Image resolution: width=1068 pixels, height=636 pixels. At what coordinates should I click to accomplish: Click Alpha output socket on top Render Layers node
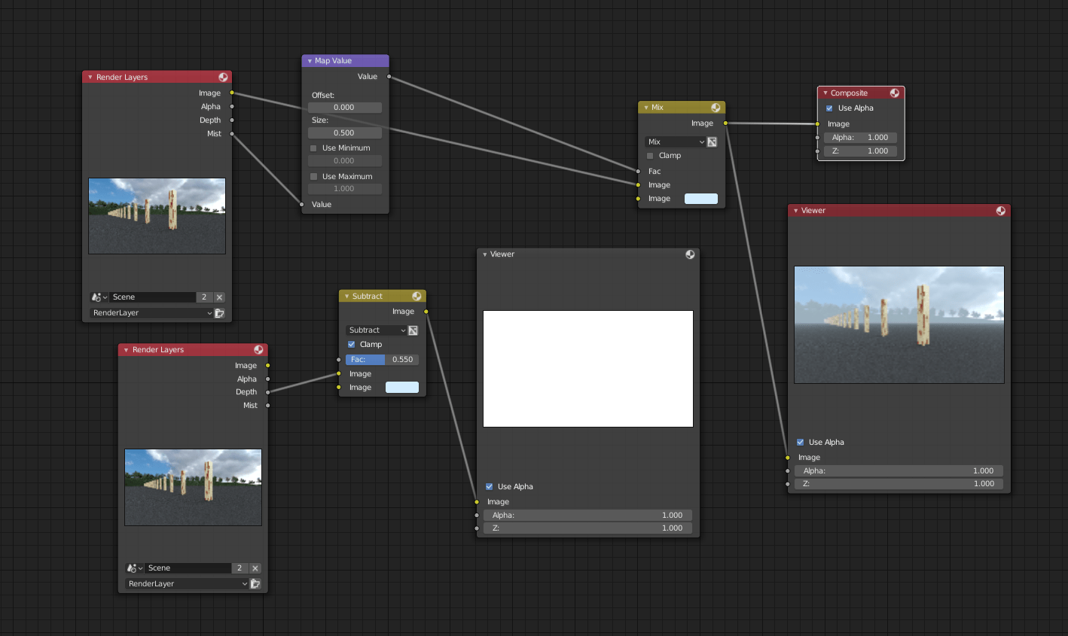click(232, 107)
